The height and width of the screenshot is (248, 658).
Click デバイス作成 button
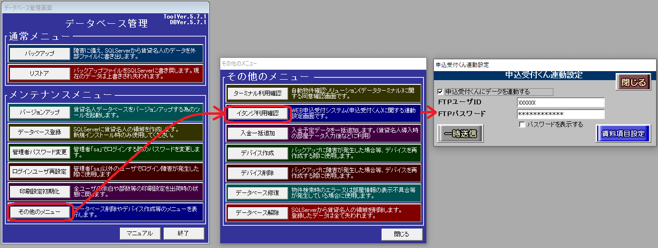click(x=258, y=153)
